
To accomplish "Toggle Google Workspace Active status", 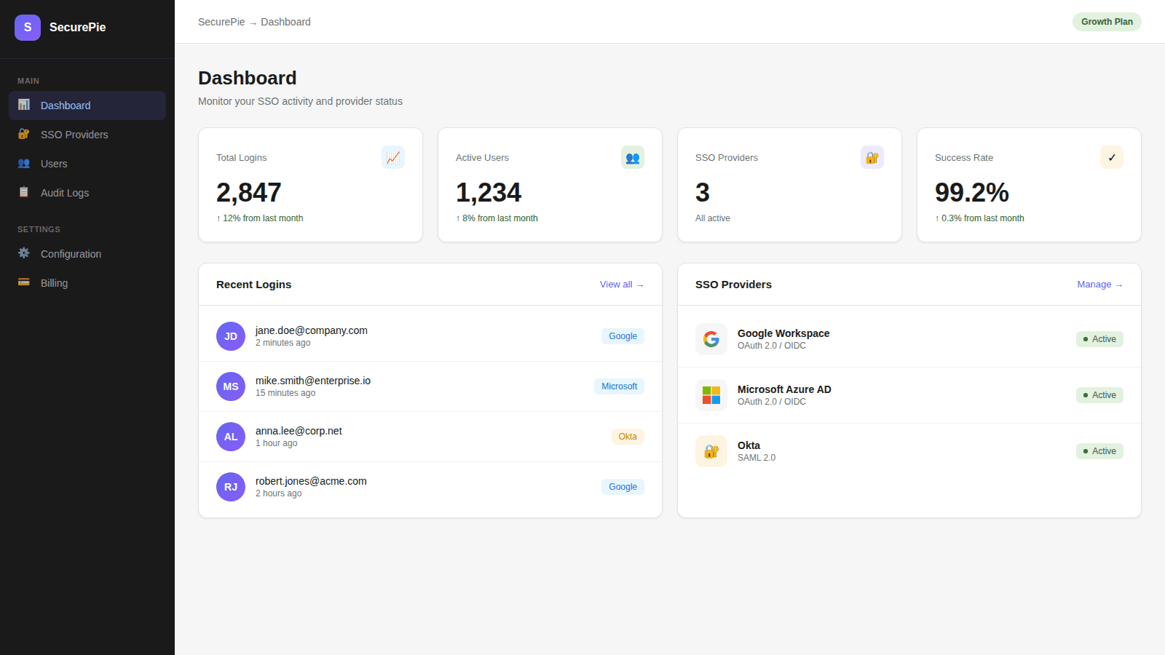I will click(1099, 338).
